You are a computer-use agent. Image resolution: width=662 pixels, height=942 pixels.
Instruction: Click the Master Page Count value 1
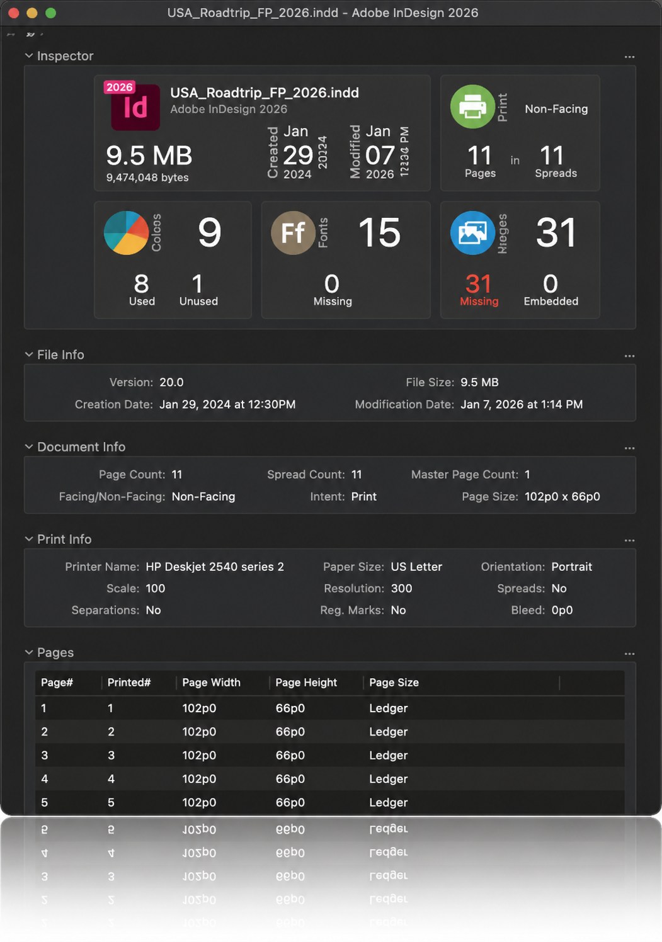pos(527,474)
